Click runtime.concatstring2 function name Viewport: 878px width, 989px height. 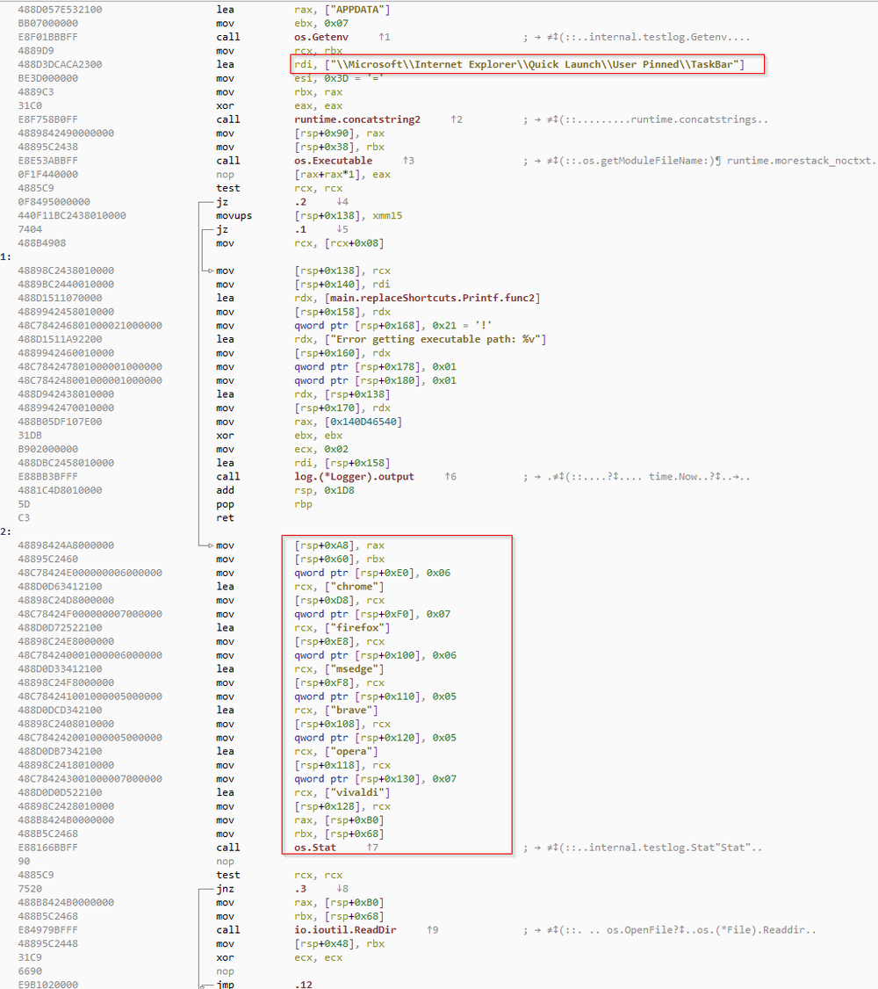point(357,119)
